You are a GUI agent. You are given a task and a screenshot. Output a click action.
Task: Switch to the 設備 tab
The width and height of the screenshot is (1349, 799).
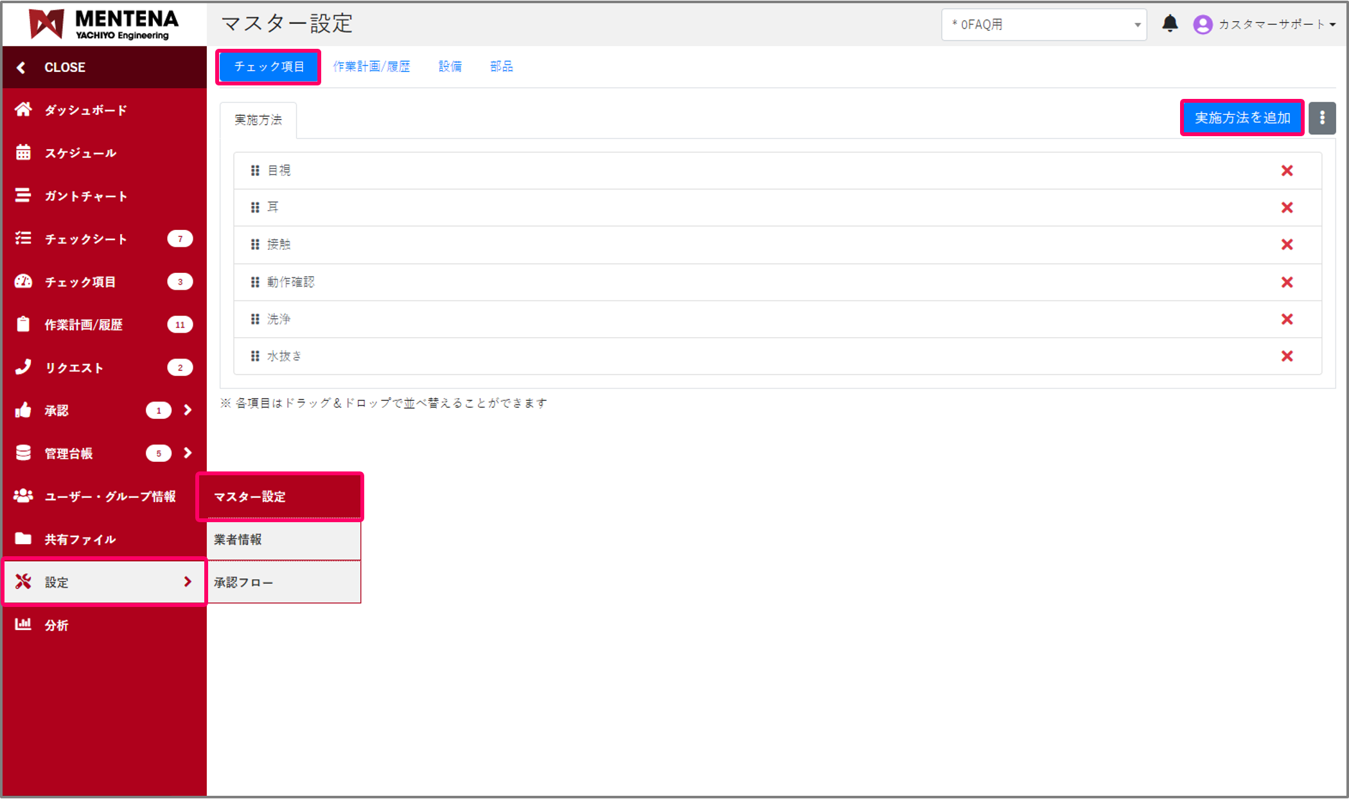click(x=450, y=67)
